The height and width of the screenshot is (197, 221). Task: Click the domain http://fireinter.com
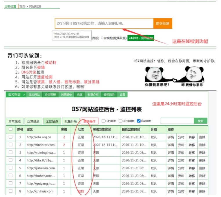tap(41, 145)
